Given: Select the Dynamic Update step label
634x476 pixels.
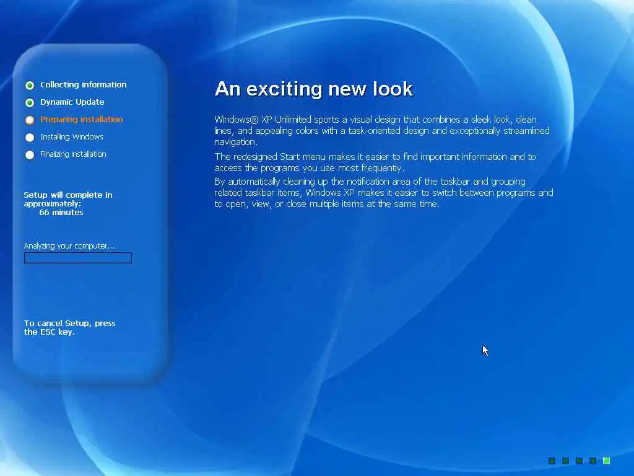Looking at the screenshot, I should [72, 102].
